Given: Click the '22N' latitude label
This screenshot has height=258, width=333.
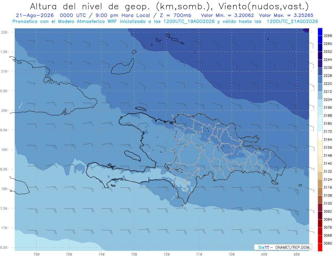Looking at the screenshot, I should [4, 32].
